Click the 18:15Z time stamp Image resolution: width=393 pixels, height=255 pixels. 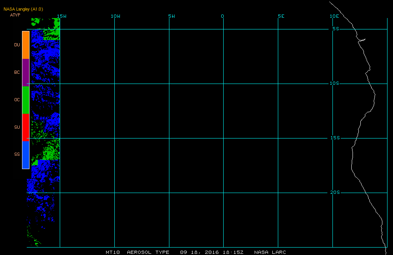(233, 252)
